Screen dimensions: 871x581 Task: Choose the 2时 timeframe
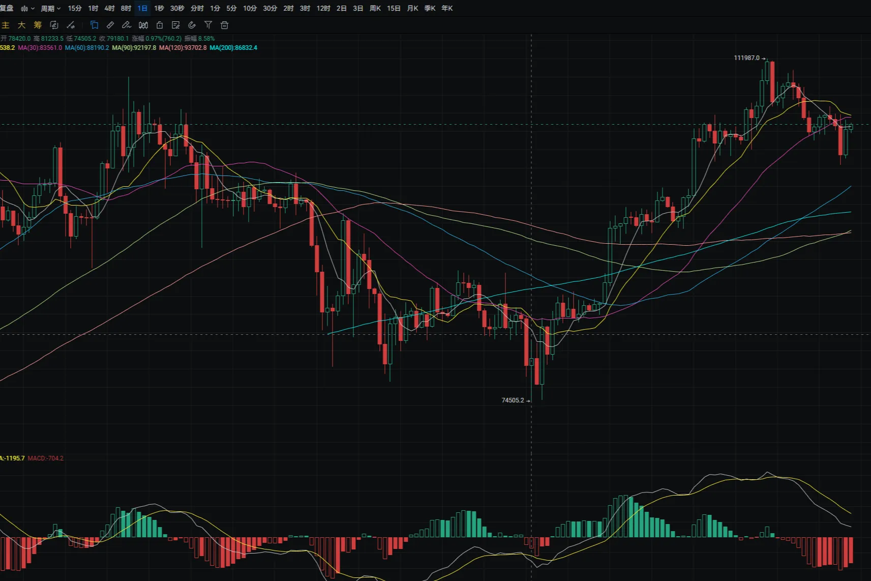[288, 8]
